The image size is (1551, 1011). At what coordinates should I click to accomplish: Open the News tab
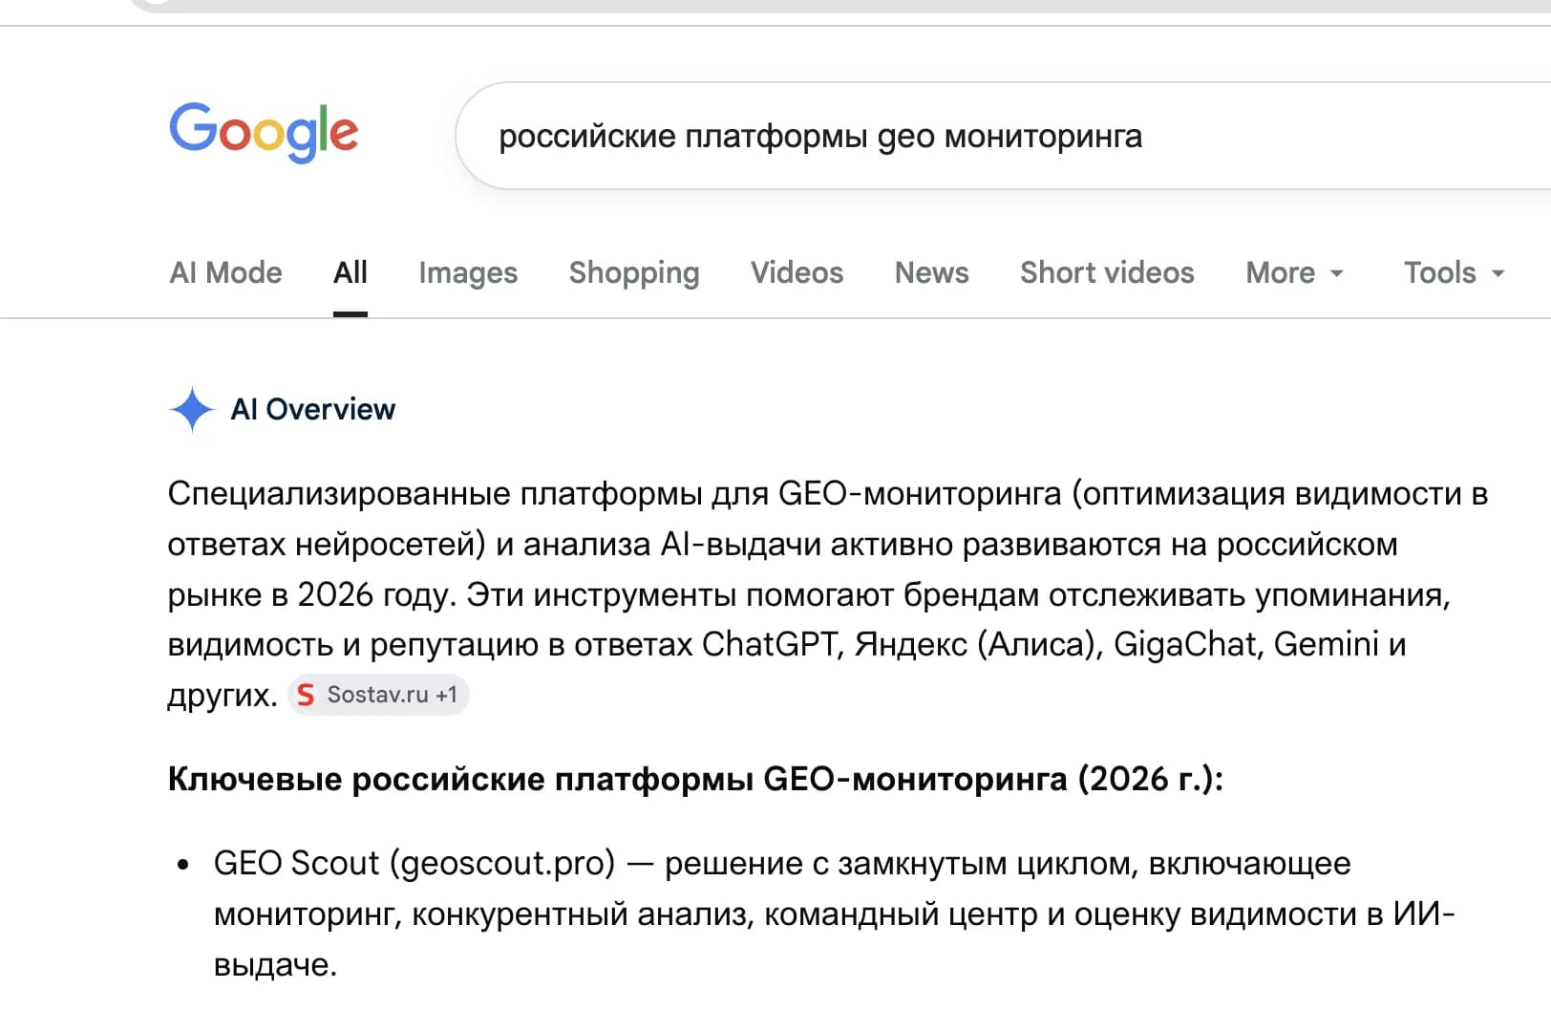931,273
